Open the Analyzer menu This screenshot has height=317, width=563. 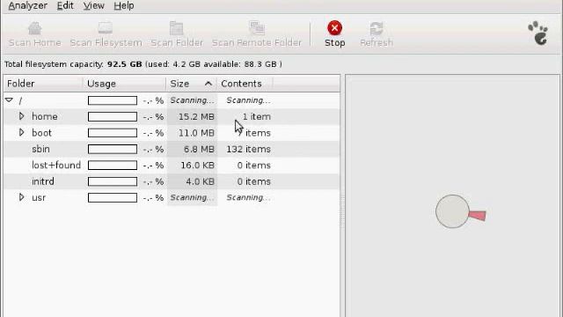click(x=27, y=6)
